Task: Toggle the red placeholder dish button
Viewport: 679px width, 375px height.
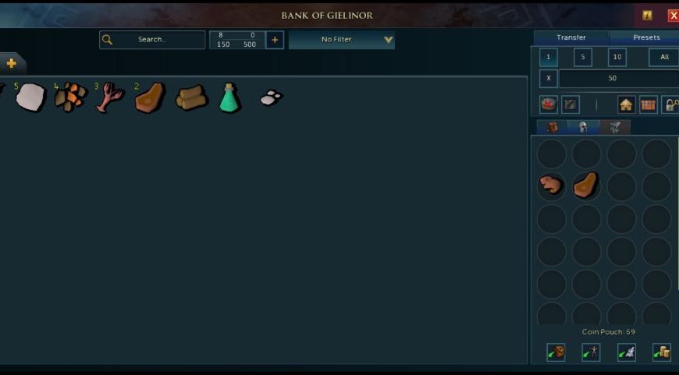Action: (549, 104)
